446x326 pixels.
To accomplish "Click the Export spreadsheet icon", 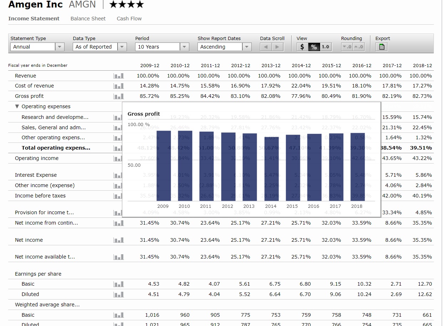I will point(381,47).
